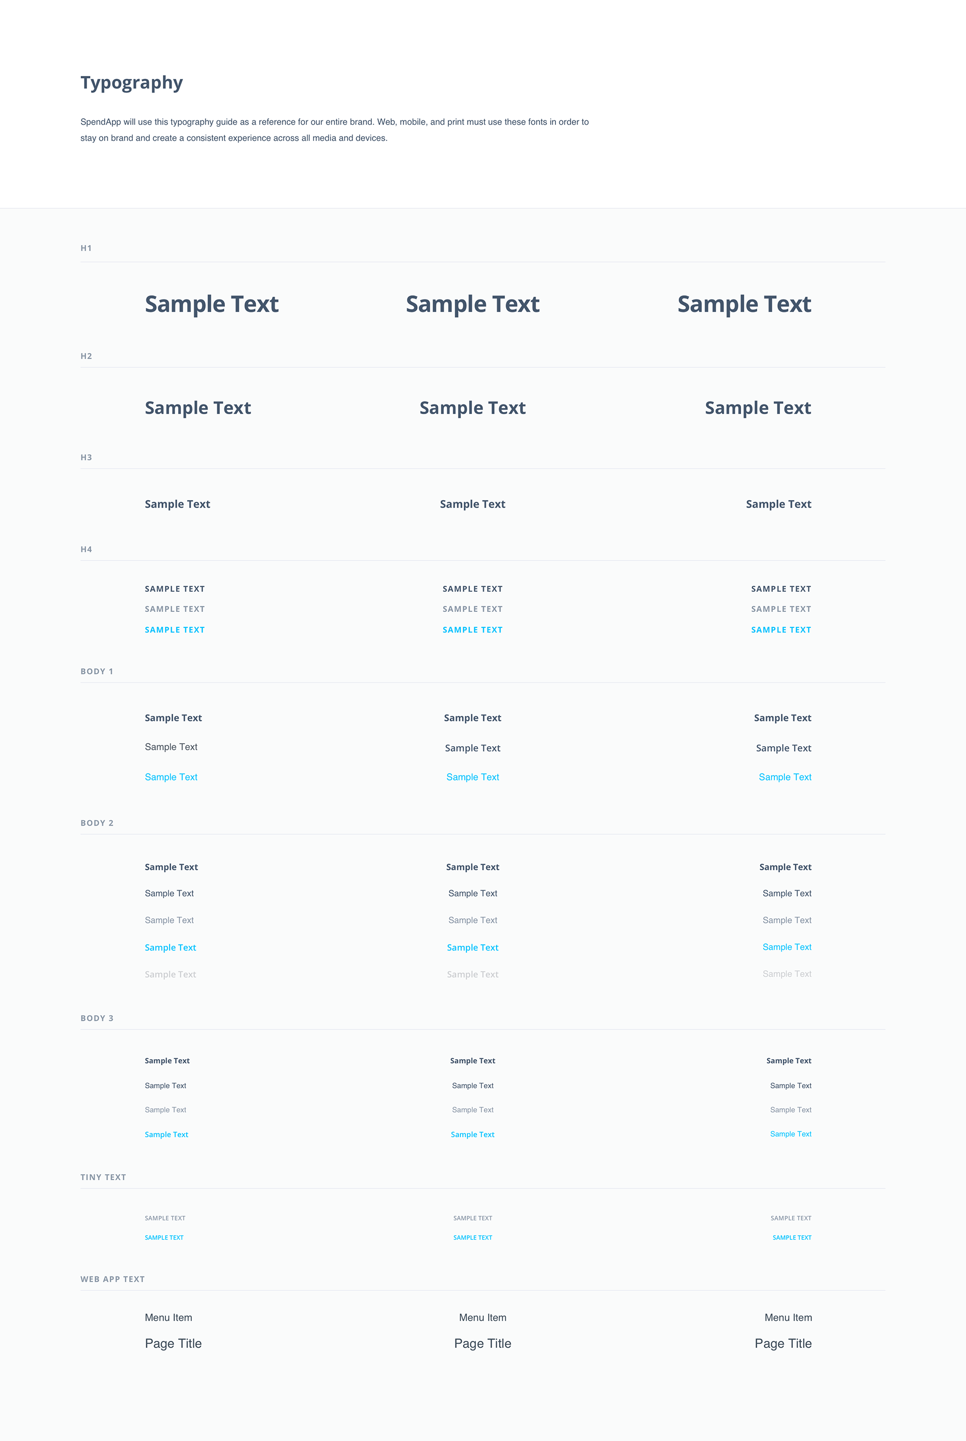Select the right-aligned H3 Sample Text
The image size is (966, 1441).
(x=778, y=504)
